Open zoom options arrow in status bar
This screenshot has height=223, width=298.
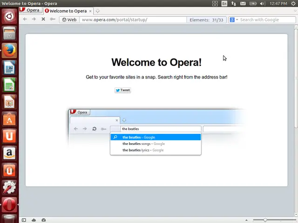[246, 220]
